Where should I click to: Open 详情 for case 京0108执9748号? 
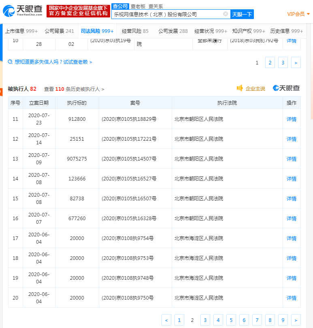pyautogui.click(x=291, y=278)
